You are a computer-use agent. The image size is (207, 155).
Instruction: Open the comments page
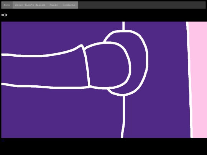(69, 5)
